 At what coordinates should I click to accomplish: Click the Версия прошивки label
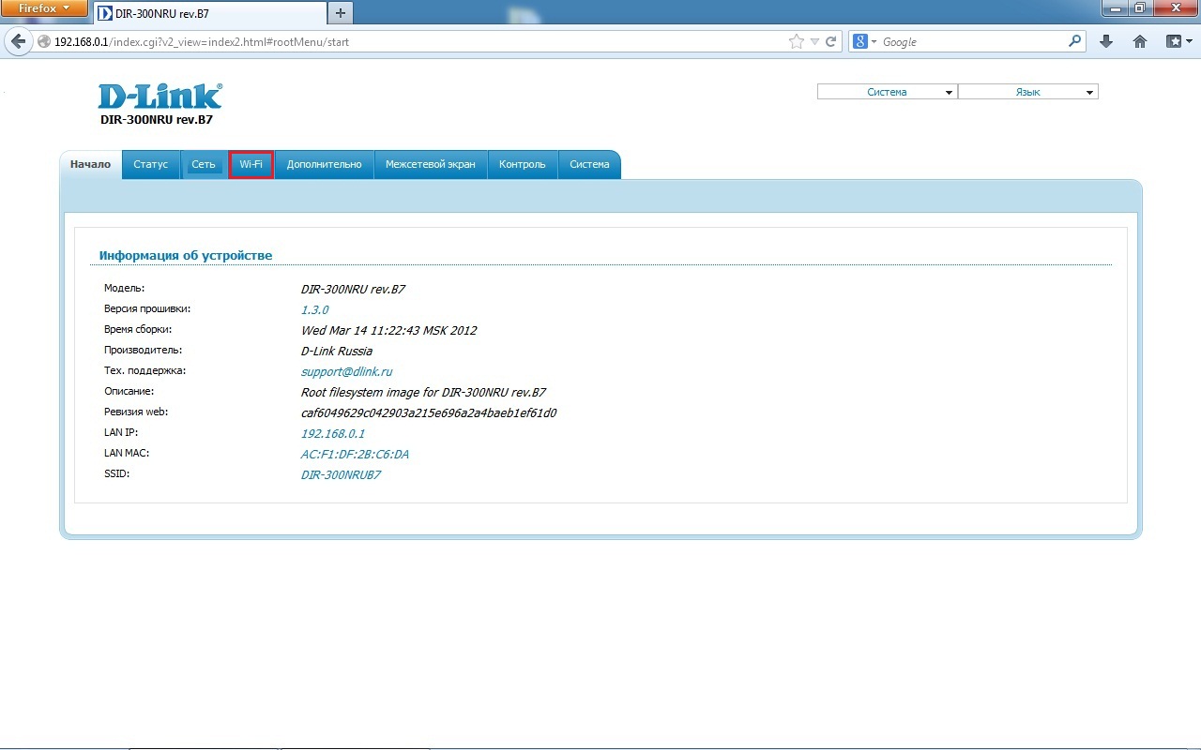[x=147, y=308]
